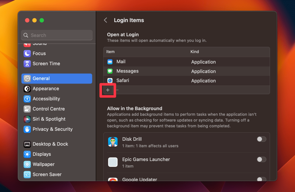Viewport: 295px width, 192px height.
Task: Turn on Epic Games Launcher background toggle
Action: pos(261,159)
